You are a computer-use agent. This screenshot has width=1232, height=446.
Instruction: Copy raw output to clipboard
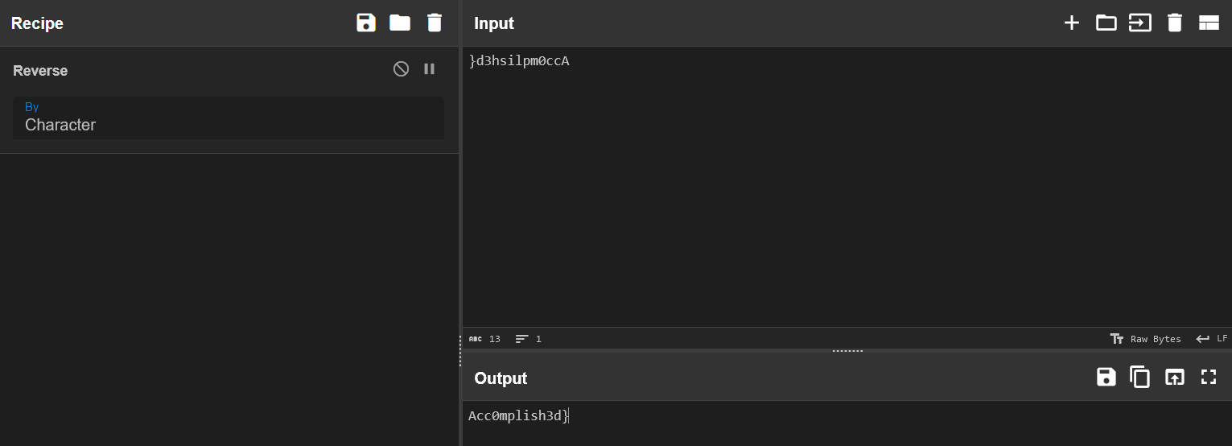click(1140, 377)
